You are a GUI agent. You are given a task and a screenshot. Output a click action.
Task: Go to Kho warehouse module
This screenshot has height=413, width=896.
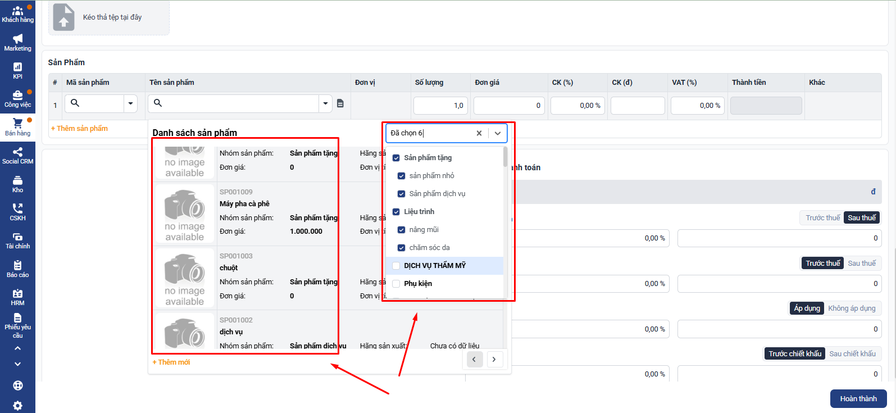coord(17,184)
